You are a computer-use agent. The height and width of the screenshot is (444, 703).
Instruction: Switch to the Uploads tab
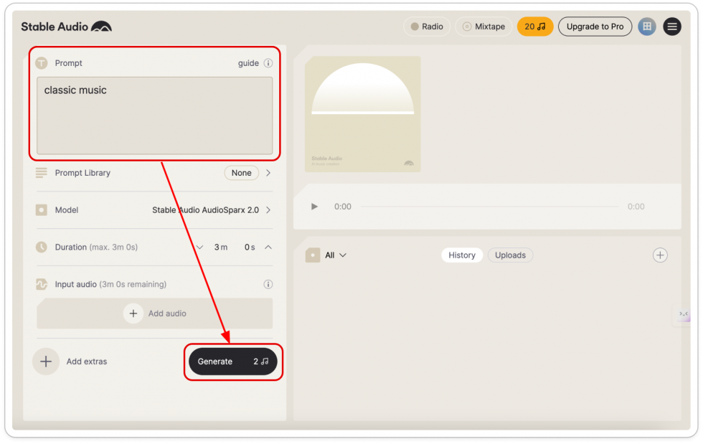pos(510,255)
